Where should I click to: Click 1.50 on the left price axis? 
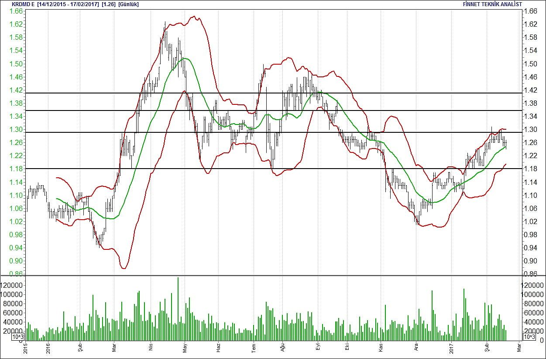(16, 64)
